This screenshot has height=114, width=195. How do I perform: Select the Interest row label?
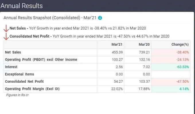11,67
